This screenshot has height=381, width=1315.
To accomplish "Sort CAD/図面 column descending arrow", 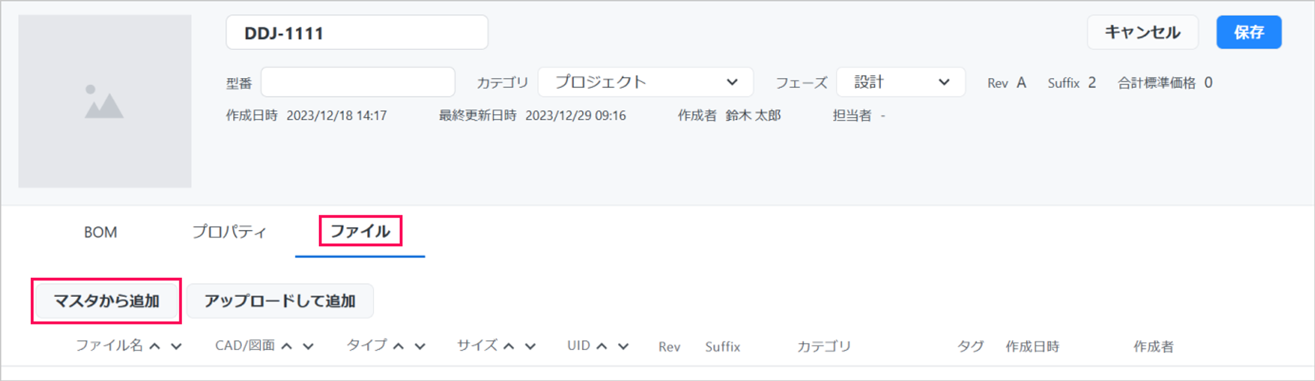I will point(308,346).
